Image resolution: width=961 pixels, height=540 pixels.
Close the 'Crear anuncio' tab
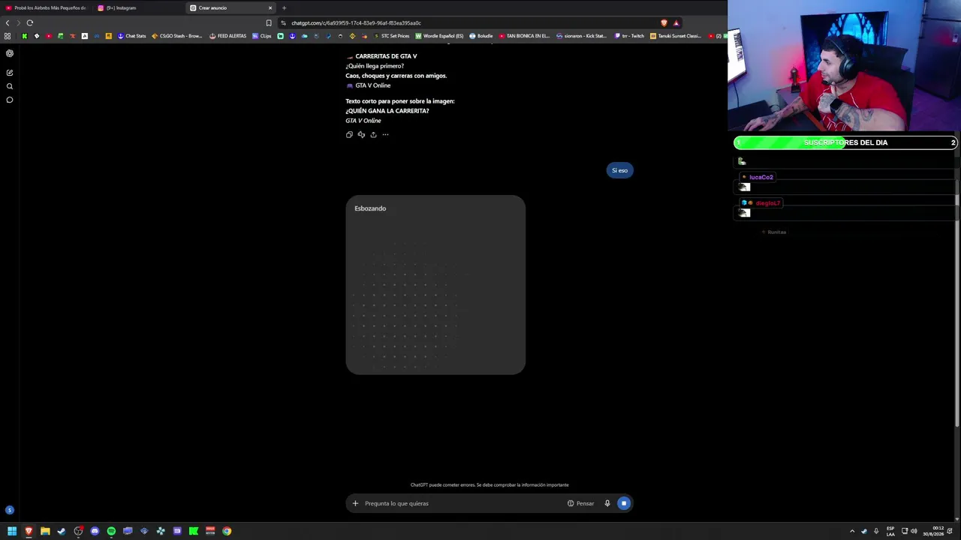pyautogui.click(x=270, y=8)
